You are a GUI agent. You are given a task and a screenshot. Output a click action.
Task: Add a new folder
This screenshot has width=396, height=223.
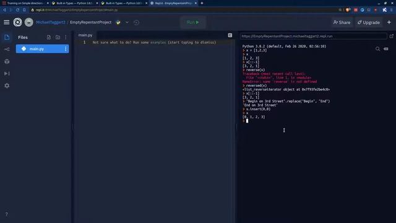tap(58, 37)
